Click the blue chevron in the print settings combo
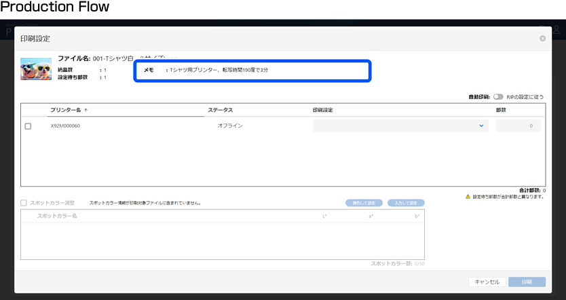The image size is (566, 300). 481,126
